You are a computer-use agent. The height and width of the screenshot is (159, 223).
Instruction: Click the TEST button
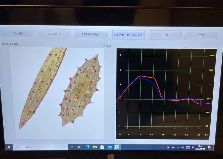165,35
